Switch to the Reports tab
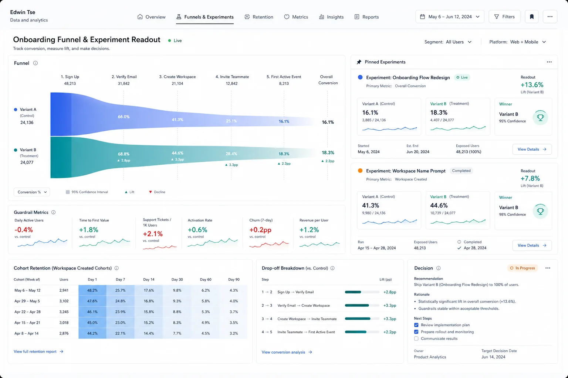Image resolution: width=568 pixels, height=378 pixels. tap(366, 17)
